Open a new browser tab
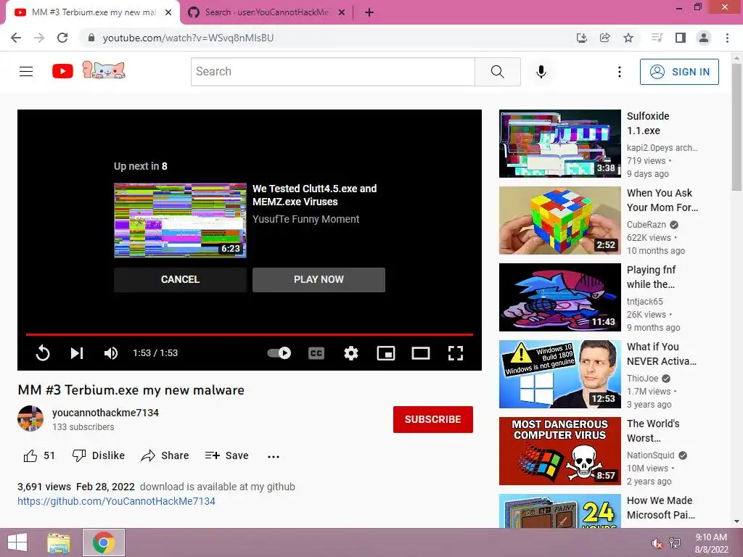The image size is (743, 557). pos(369,13)
